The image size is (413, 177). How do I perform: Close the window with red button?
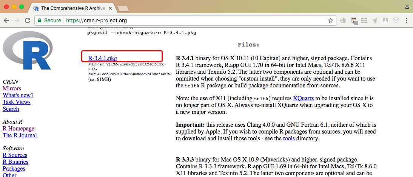pos(6,7)
